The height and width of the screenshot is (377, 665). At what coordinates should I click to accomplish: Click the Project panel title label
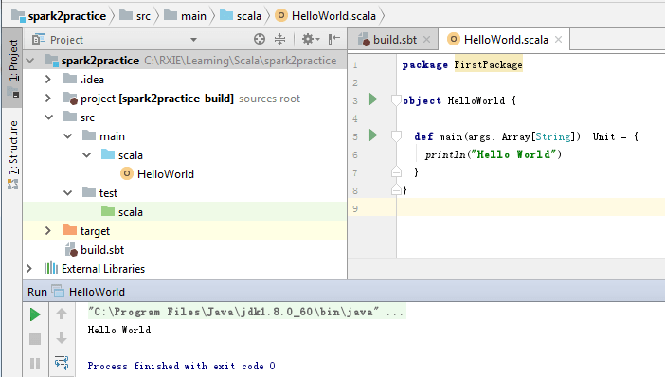click(x=66, y=40)
